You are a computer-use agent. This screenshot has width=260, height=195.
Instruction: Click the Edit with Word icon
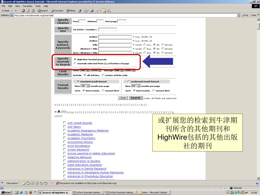tap(97, 11)
